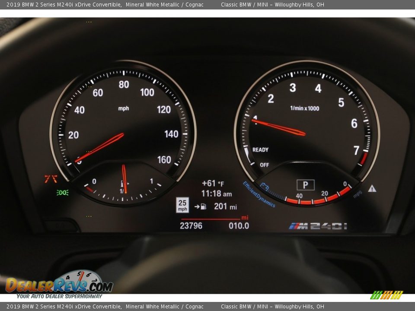Click the 100 mark on speedometer

click(x=147, y=92)
